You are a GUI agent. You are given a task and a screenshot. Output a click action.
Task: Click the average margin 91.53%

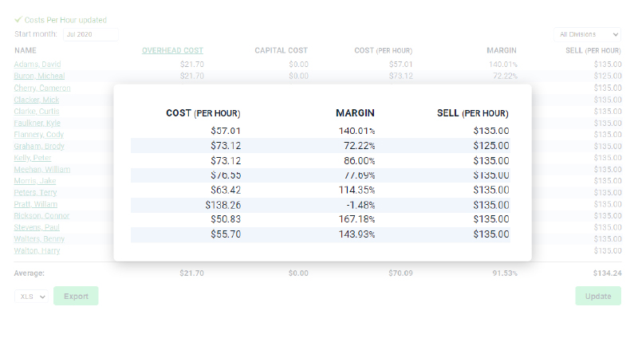505,273
